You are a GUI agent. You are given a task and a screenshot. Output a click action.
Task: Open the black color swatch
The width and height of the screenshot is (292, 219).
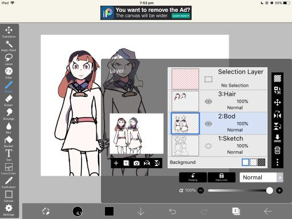point(109,211)
